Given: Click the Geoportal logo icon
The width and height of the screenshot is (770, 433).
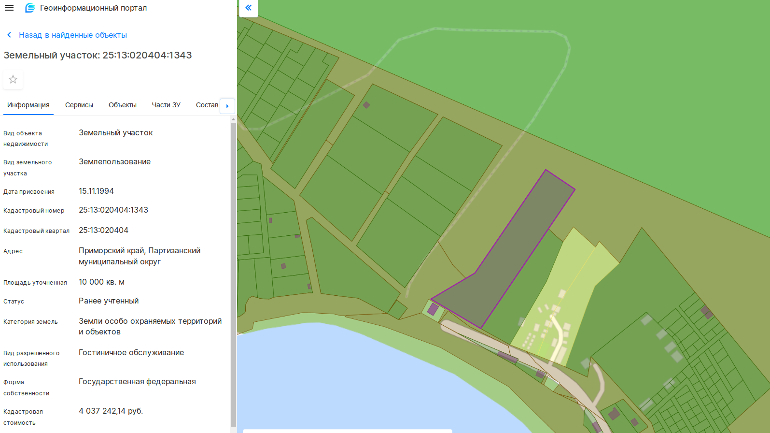Looking at the screenshot, I should 30,8.
